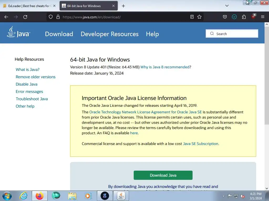This screenshot has width=269, height=201.
Task: Open the Java SE Subscription link
Action: click(x=200, y=144)
